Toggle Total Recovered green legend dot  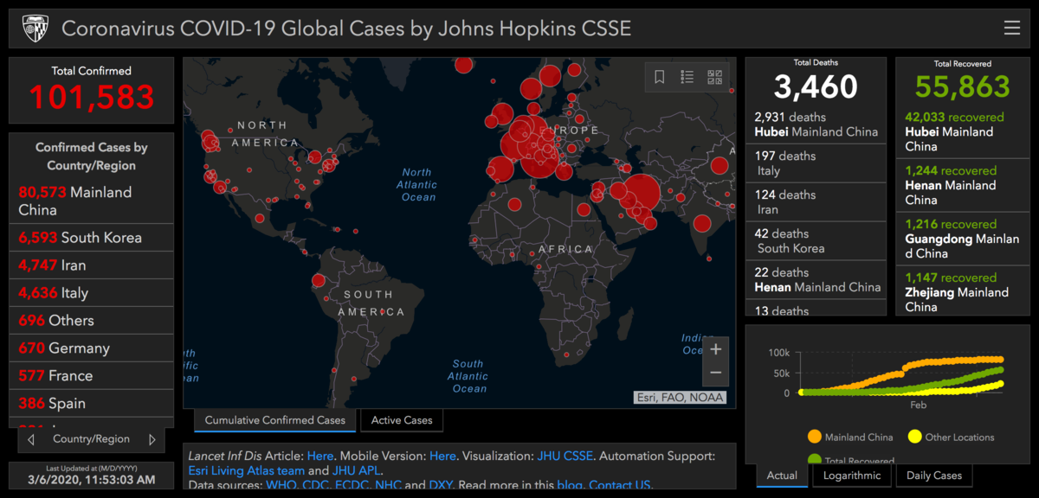814,459
